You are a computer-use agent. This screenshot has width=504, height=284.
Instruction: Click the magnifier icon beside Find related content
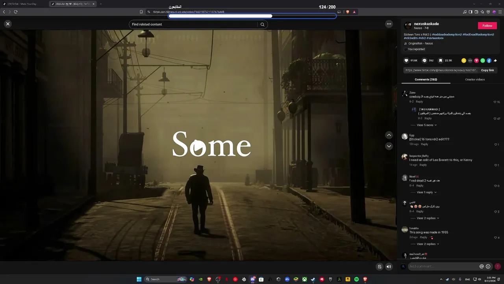pos(263,24)
